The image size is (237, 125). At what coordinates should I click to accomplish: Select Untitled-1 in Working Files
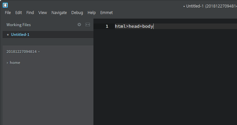click(x=48, y=35)
